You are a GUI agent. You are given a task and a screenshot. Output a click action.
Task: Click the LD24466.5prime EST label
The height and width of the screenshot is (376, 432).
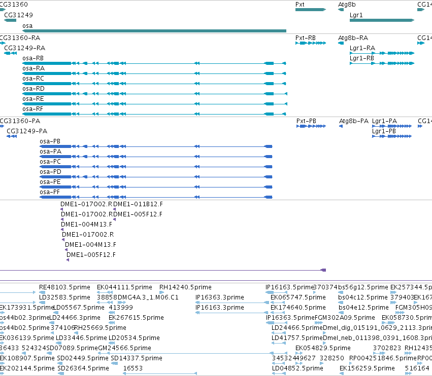coord(297,327)
